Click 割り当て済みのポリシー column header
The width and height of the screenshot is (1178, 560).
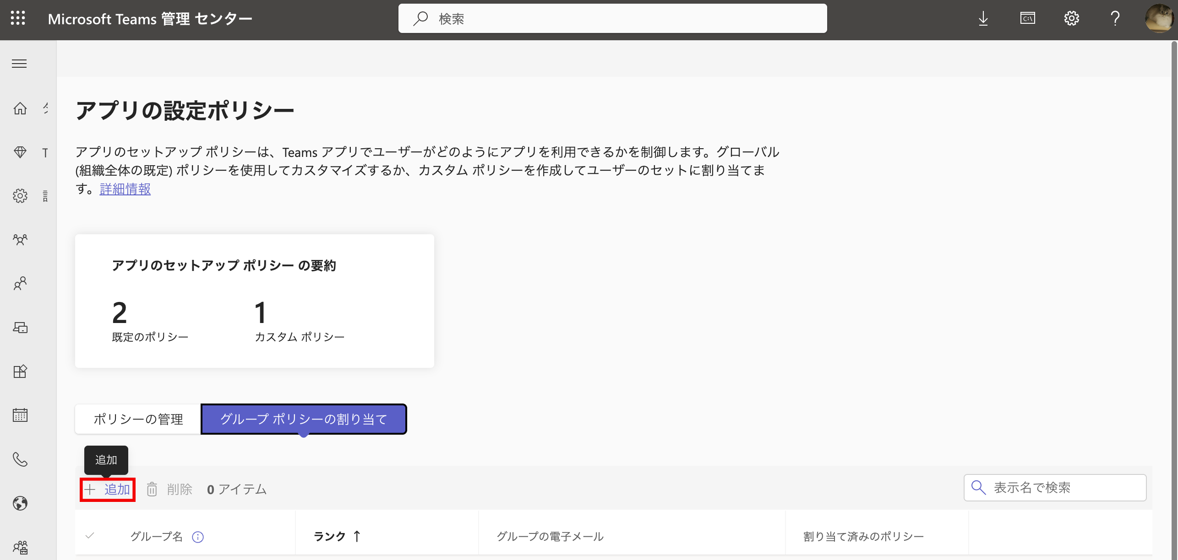click(x=863, y=537)
